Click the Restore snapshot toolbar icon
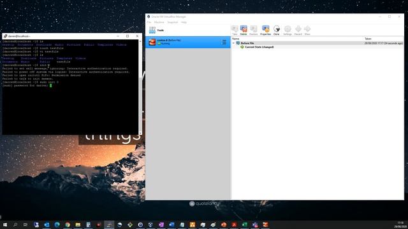The height and width of the screenshot is (229, 408). 254,31
